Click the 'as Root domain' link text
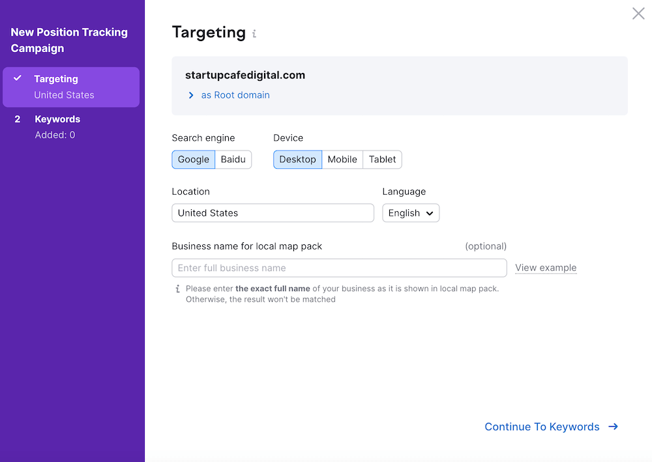Screen dimensions: 652x462 pyautogui.click(x=235, y=95)
